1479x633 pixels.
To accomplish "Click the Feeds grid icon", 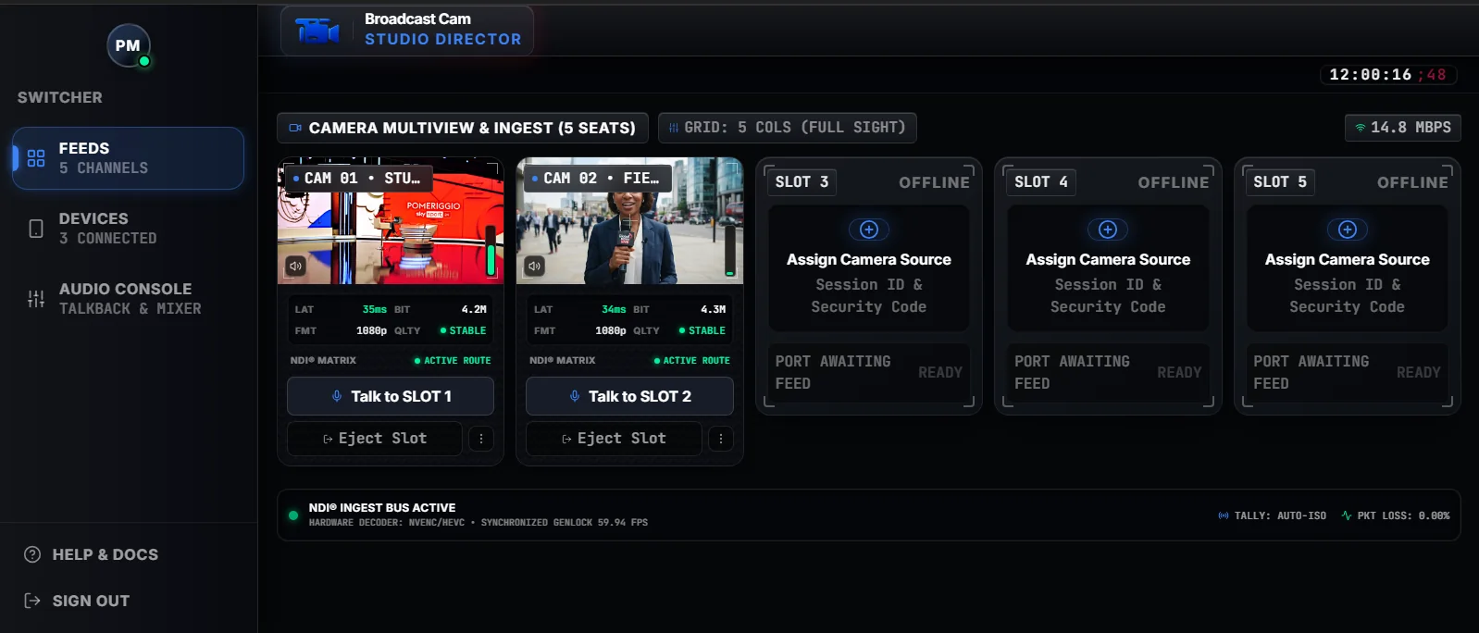I will pos(36,158).
